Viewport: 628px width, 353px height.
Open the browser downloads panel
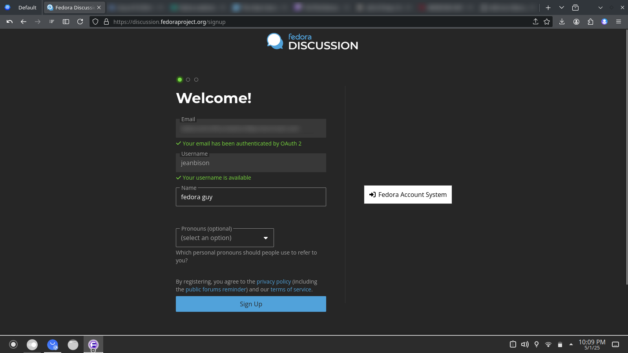click(562, 22)
